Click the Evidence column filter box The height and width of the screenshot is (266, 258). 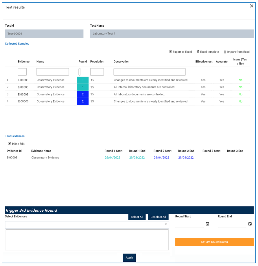pos(22,72)
